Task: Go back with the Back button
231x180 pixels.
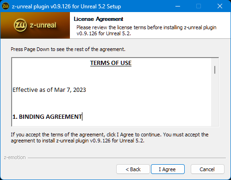Action: click(x=133, y=169)
